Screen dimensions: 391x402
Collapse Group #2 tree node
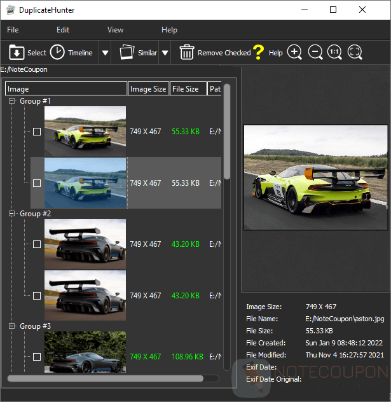coord(11,213)
